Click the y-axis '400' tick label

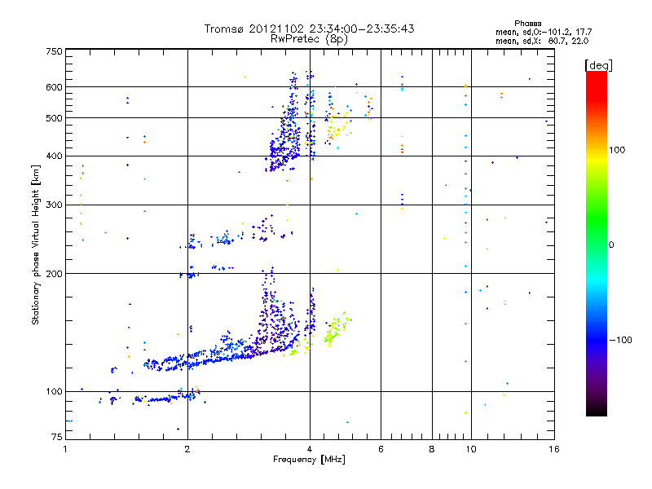pyautogui.click(x=54, y=156)
